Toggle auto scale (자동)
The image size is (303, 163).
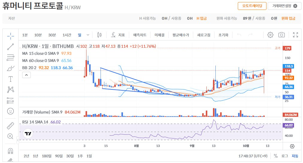pyautogui.click(x=295, y=156)
